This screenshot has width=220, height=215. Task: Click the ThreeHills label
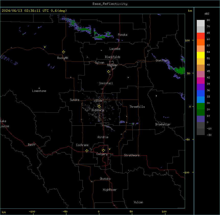[137, 107]
